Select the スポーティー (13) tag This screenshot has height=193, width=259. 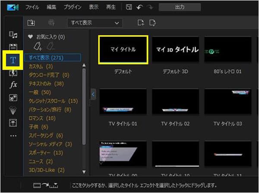click(46, 153)
